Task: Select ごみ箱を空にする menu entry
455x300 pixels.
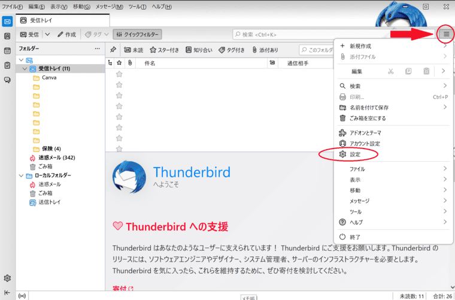Action: point(393,118)
